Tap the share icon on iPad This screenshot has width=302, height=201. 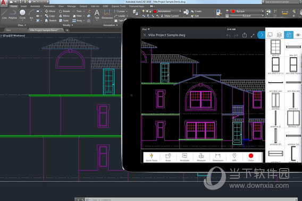click(245, 35)
